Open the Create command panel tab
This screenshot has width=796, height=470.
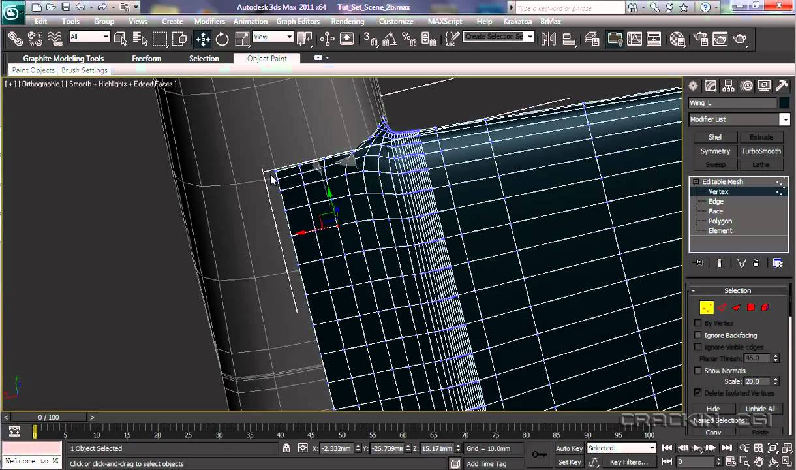tap(693, 86)
